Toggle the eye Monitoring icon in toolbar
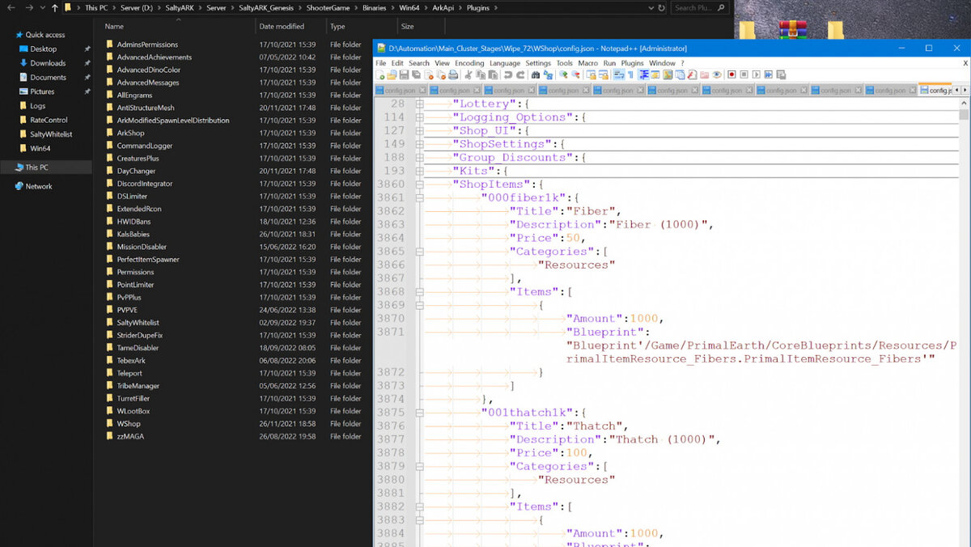 pos(717,74)
